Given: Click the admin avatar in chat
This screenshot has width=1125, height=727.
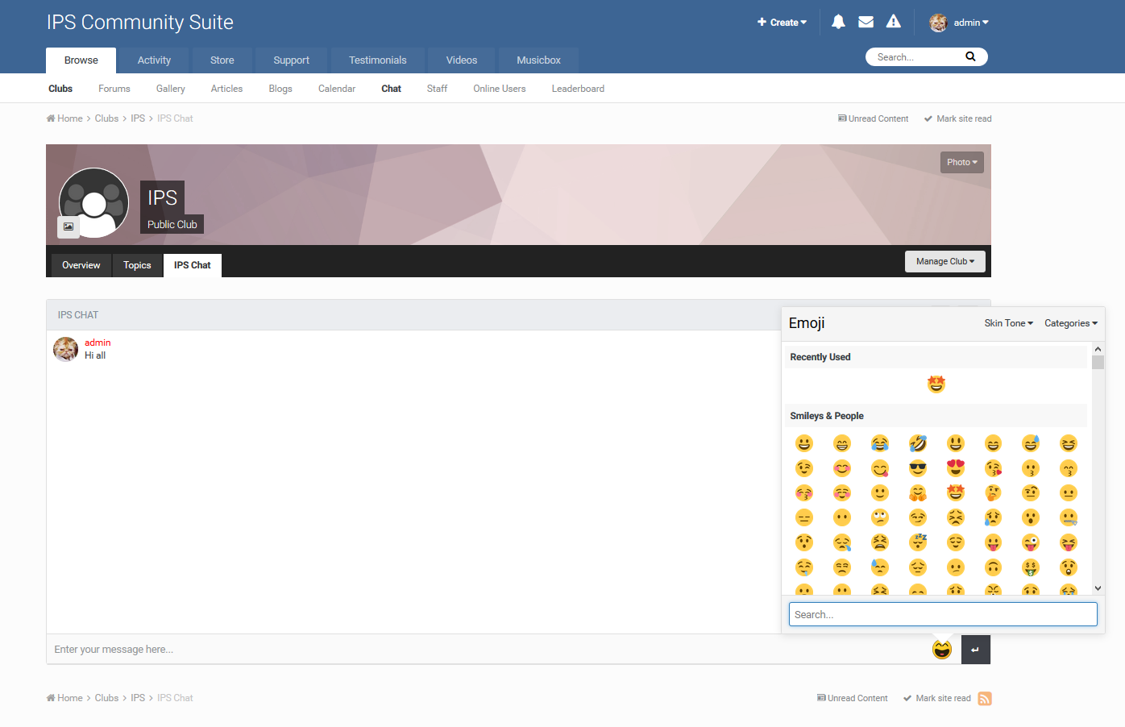Looking at the screenshot, I should click(x=66, y=349).
